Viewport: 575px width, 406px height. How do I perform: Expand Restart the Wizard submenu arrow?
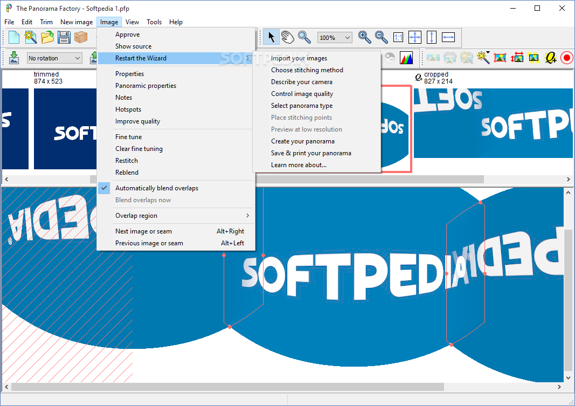248,58
